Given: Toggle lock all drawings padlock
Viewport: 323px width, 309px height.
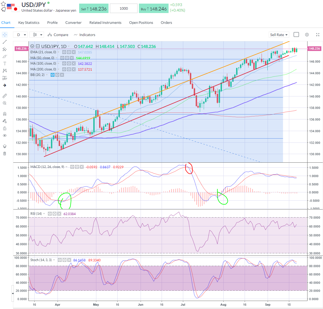Looking at the screenshot, I should point(5,128).
